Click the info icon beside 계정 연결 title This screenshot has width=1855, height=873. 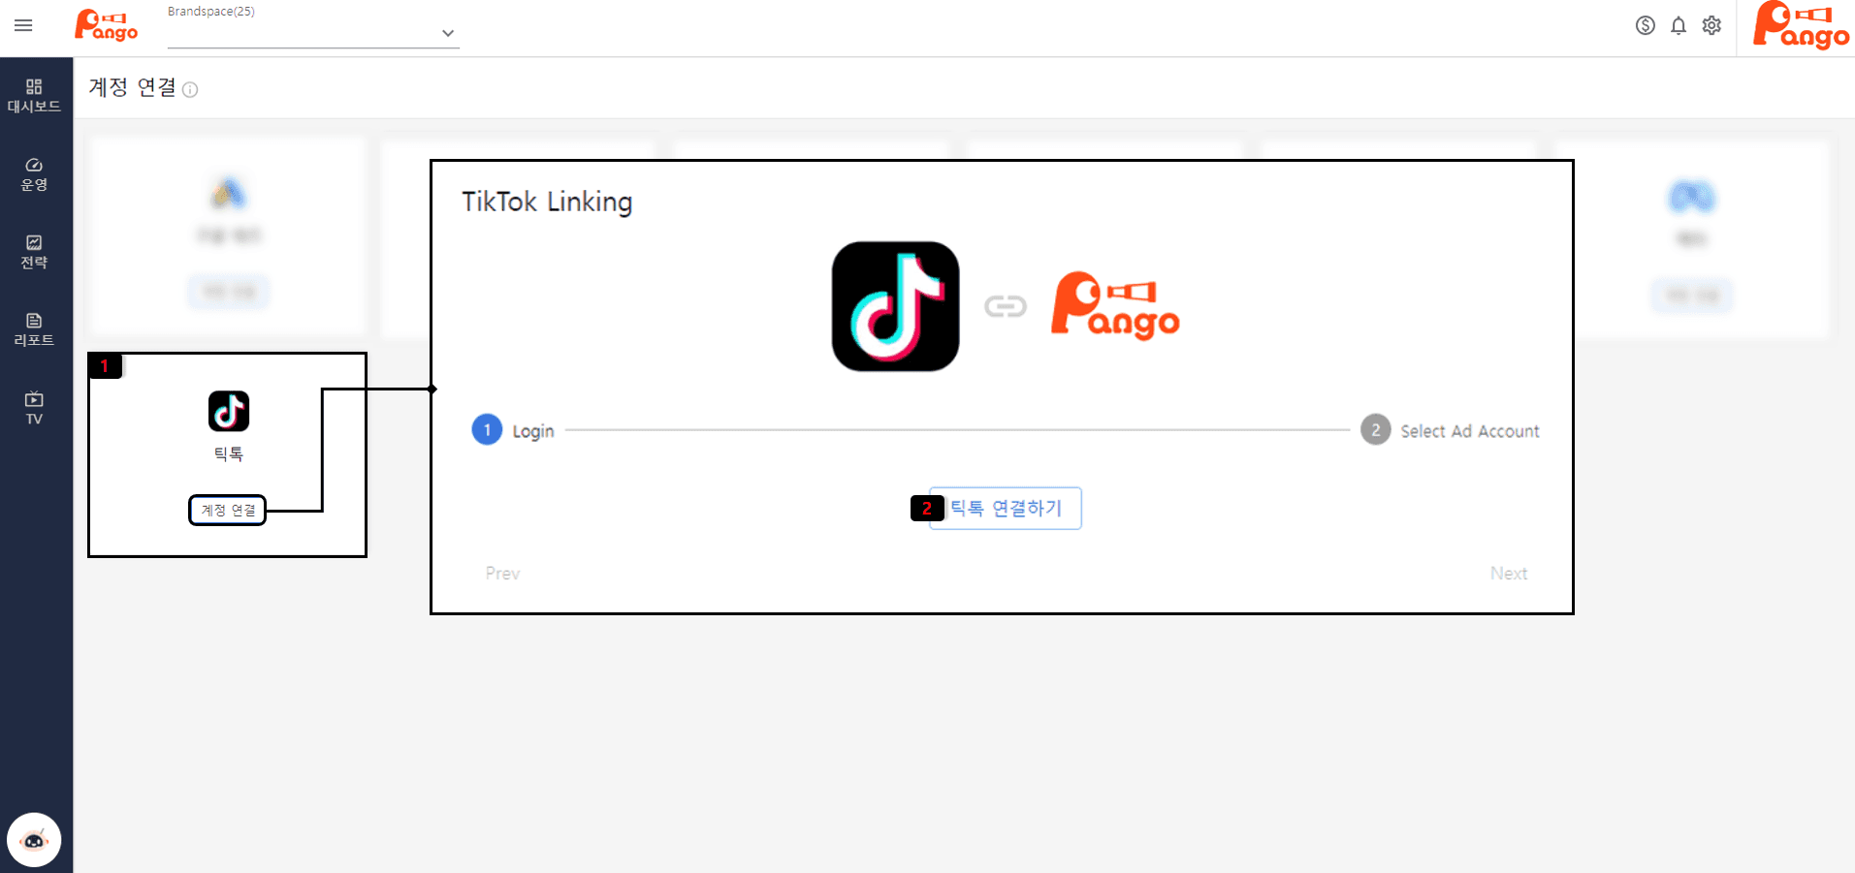click(190, 90)
